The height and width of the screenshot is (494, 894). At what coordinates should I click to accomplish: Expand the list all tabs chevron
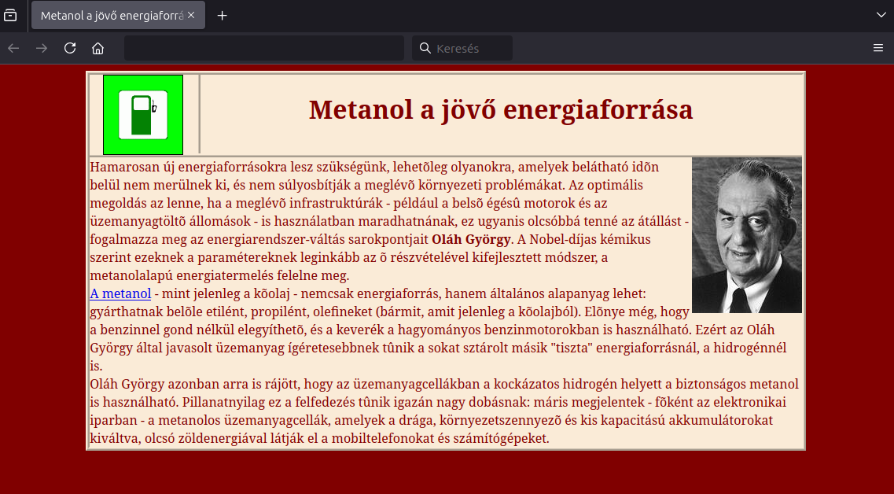click(x=881, y=16)
